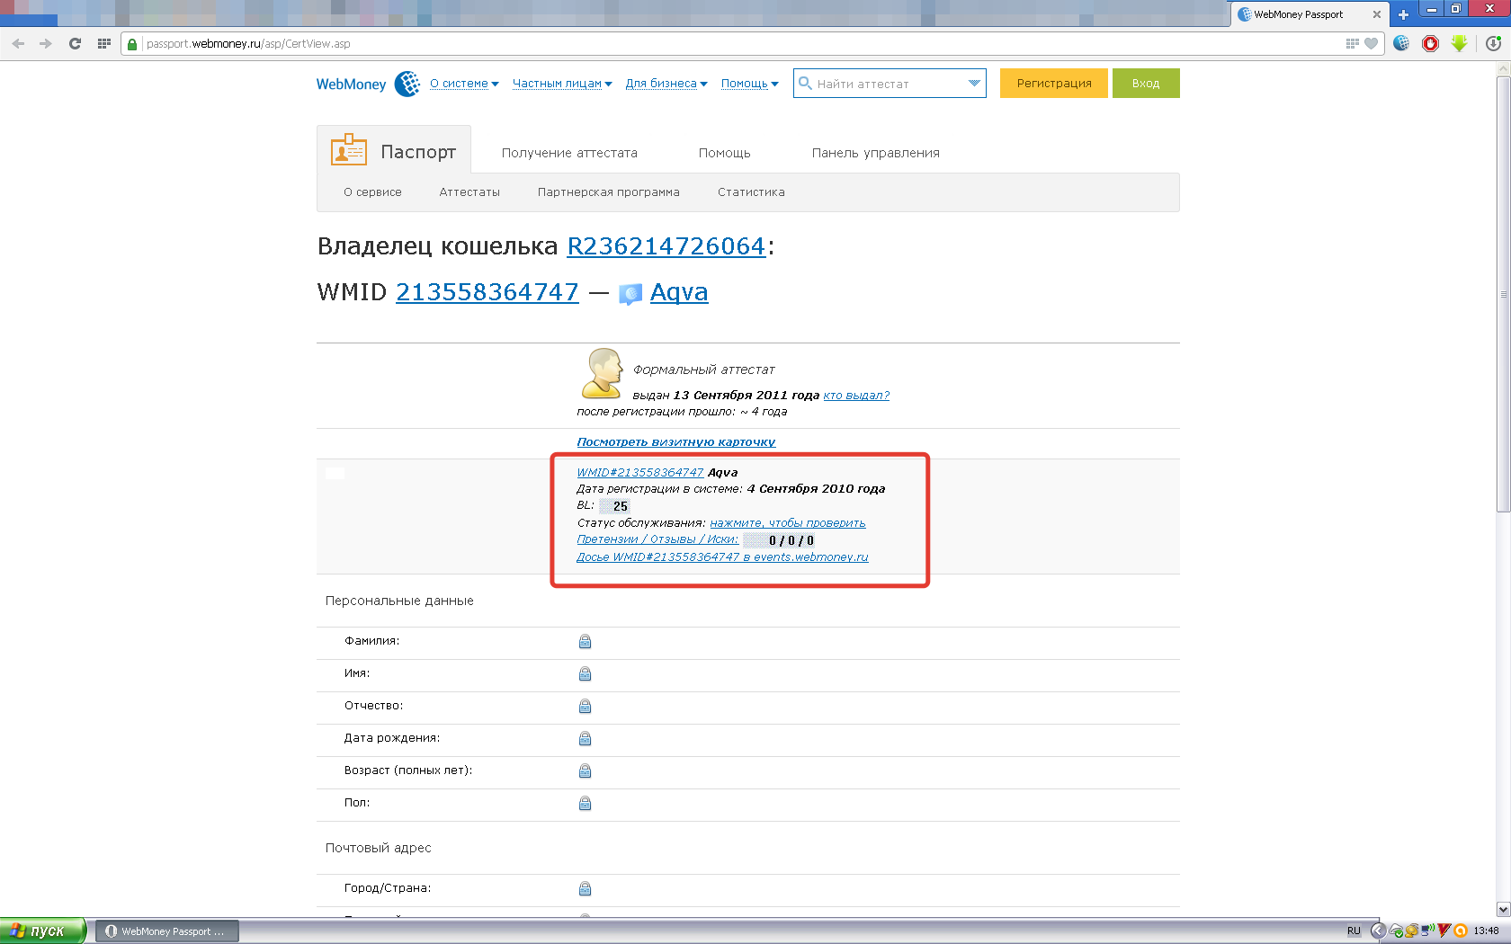Click the magnifier icon in Найти аттестат field
The height and width of the screenshot is (944, 1511).
(805, 84)
